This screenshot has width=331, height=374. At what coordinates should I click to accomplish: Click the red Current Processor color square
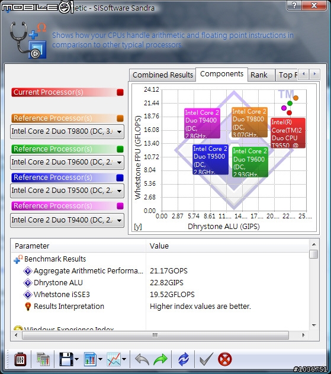coord(120,92)
